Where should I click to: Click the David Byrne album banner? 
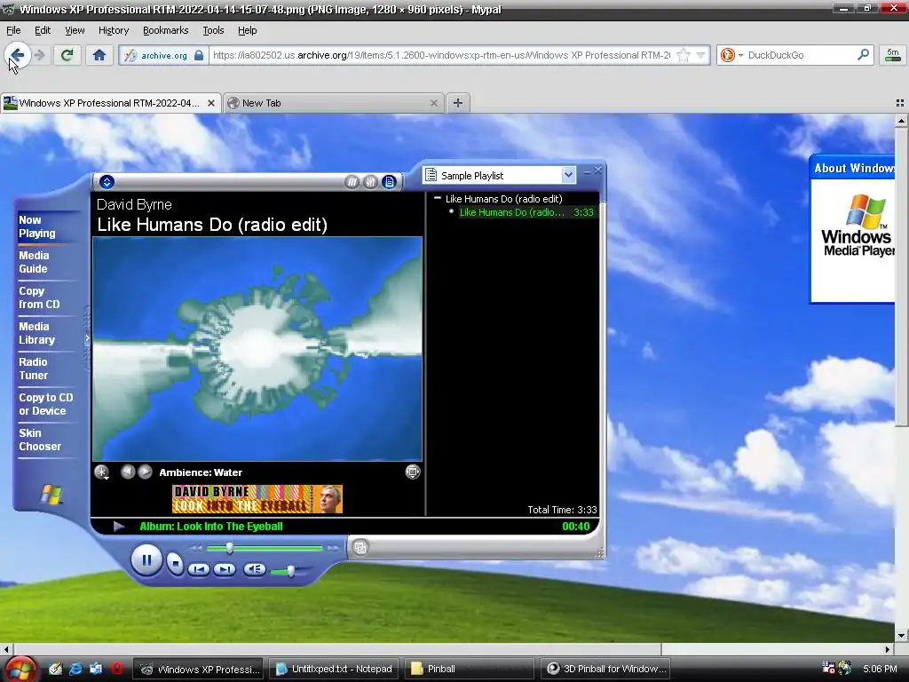(x=257, y=499)
